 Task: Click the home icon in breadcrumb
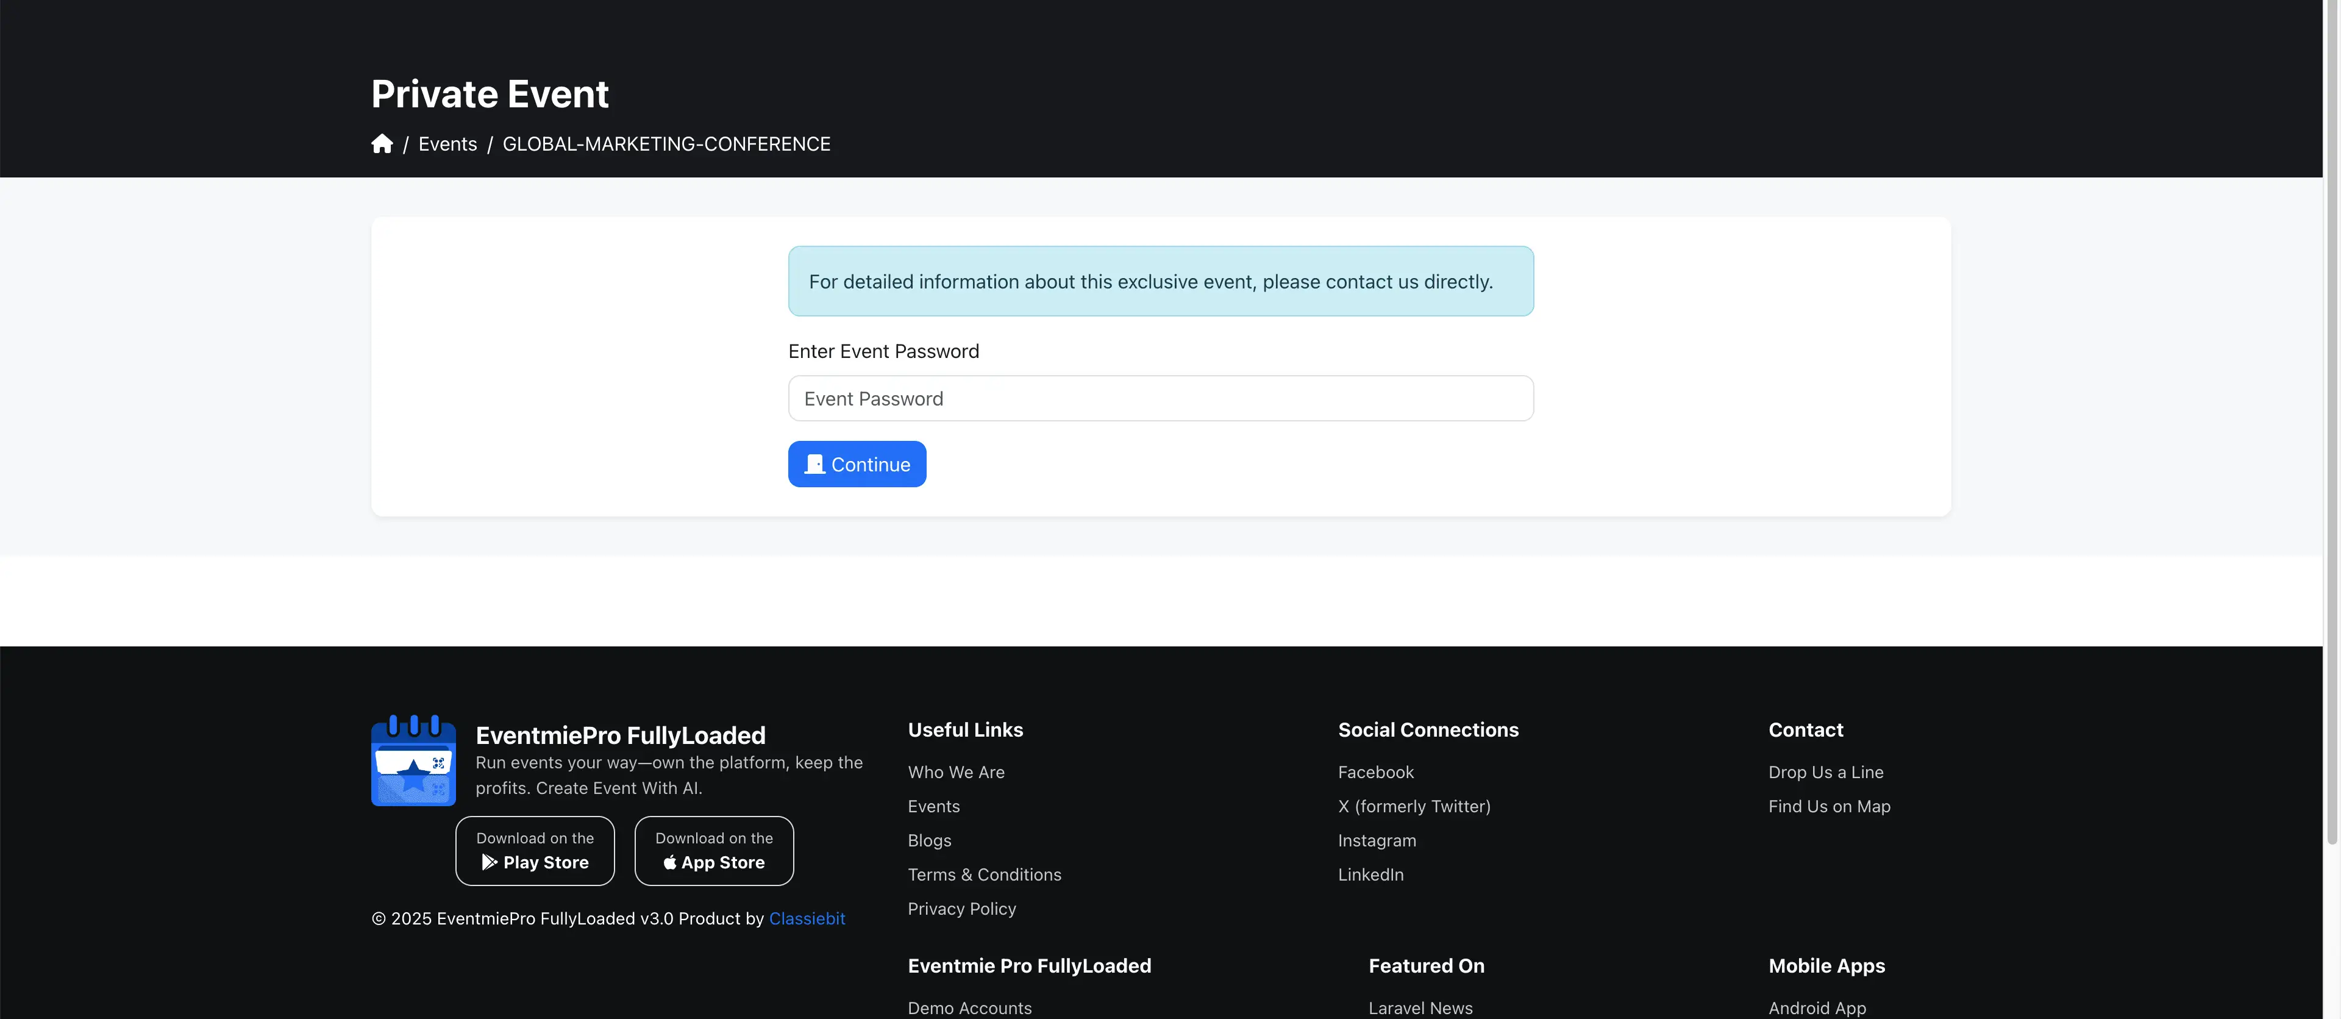pyautogui.click(x=382, y=144)
